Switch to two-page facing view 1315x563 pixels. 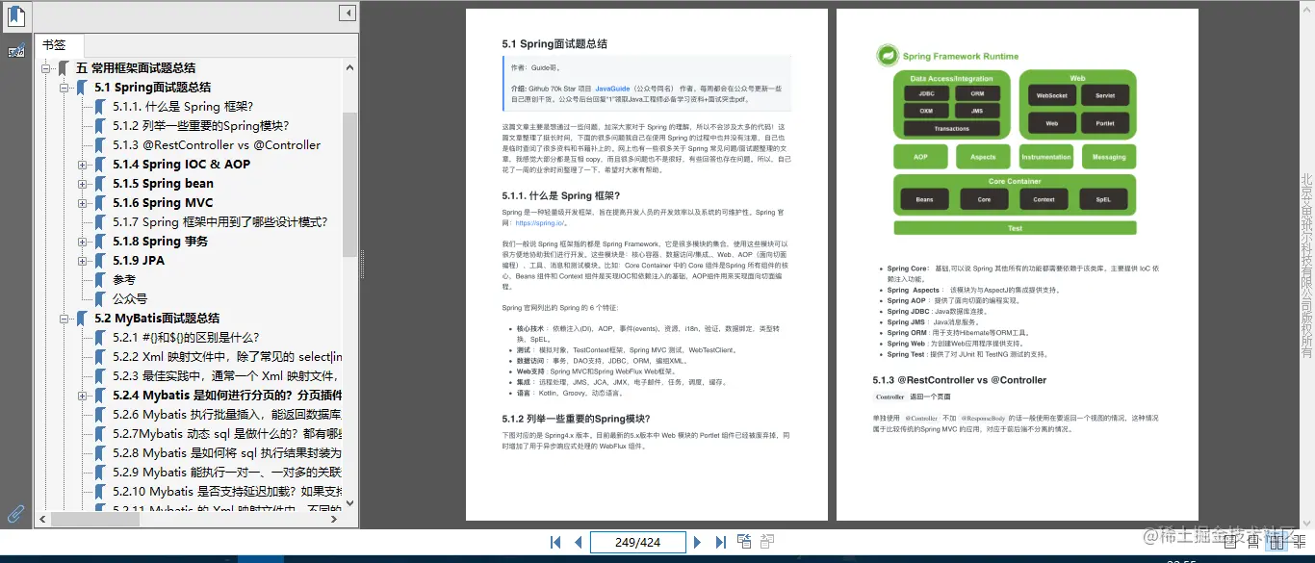click(1276, 543)
